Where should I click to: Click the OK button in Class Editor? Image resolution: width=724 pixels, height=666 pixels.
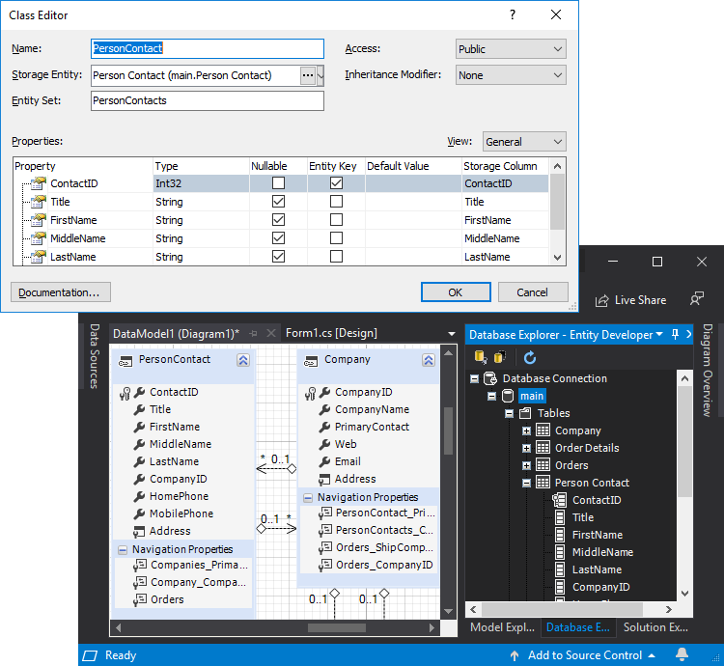(x=456, y=292)
